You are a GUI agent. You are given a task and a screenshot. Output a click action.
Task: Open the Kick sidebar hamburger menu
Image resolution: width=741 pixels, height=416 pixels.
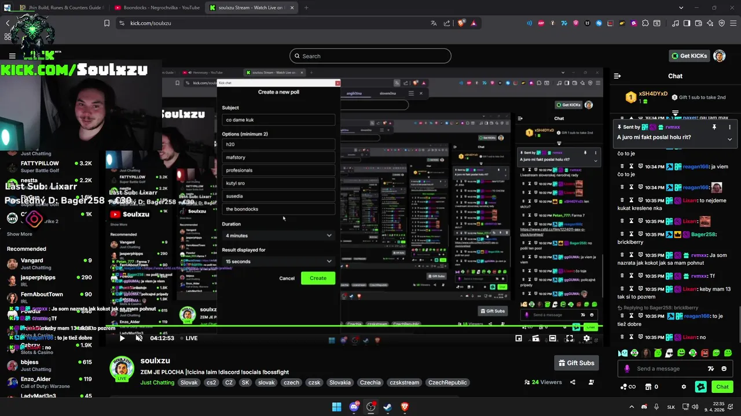(12, 56)
